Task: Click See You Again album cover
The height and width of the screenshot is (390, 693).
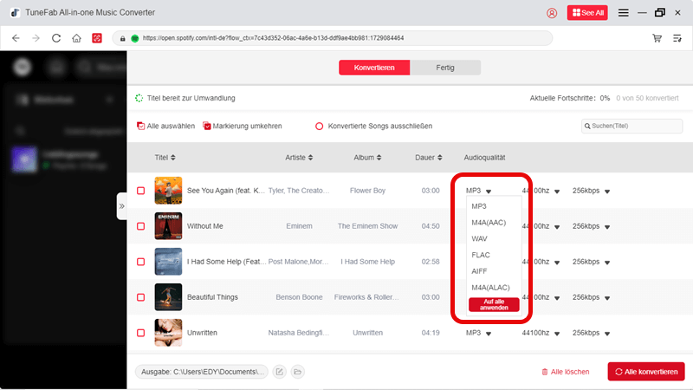Action: pos(168,191)
